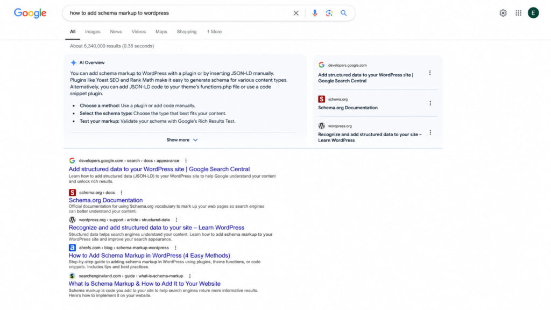Viewport: 551px width, 310px height.
Task: Open three-dot menu beside schema.org › docs result
Action: pos(121,193)
